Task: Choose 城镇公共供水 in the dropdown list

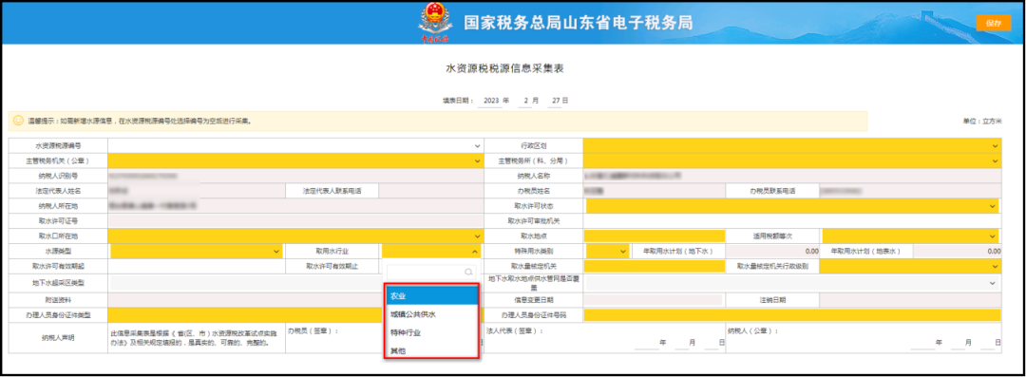Action: click(432, 314)
